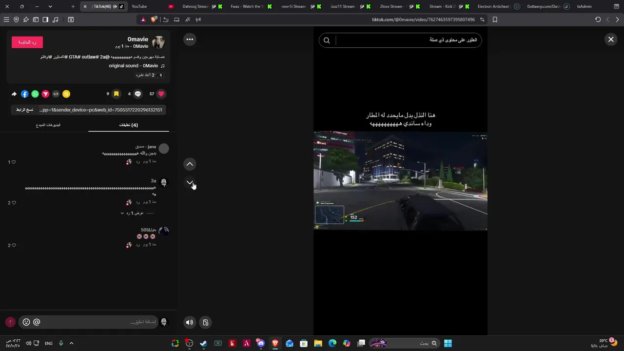Image resolution: width=624 pixels, height=351 pixels.
Task: Open Discord from the taskbar
Action: (261, 343)
